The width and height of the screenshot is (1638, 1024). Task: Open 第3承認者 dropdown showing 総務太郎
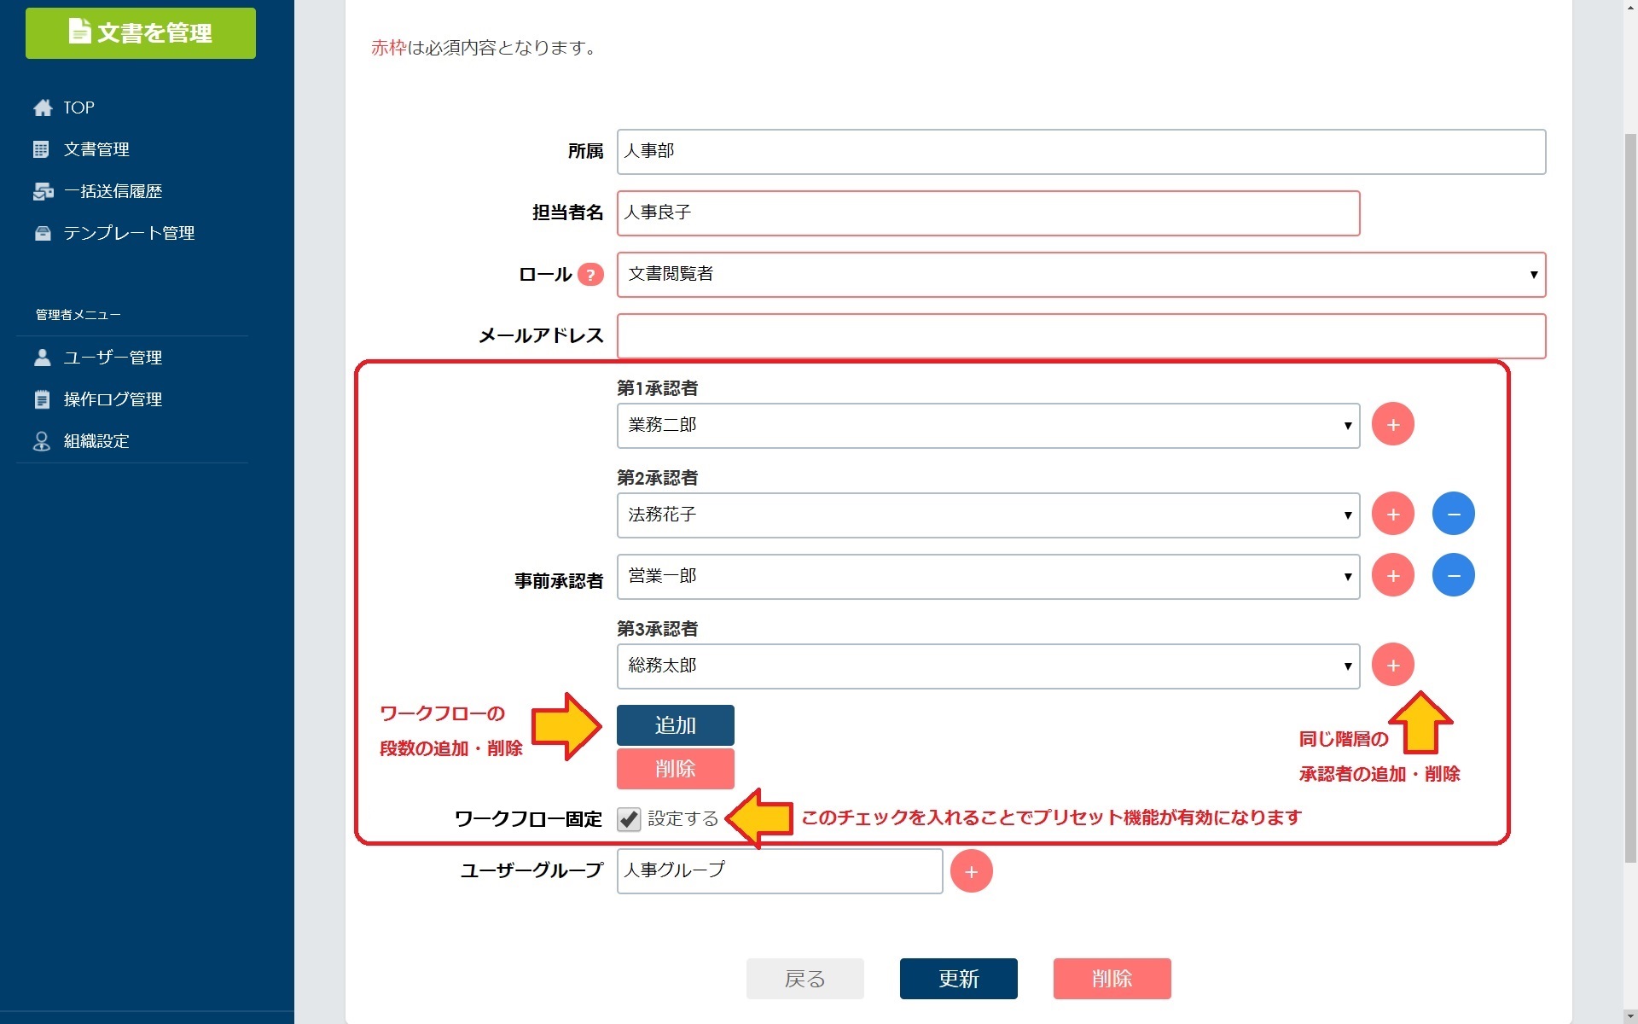point(987,666)
